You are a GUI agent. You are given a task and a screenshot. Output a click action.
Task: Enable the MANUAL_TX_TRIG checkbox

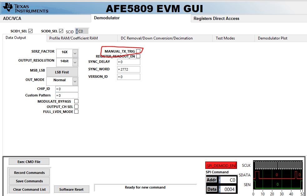click(138, 51)
